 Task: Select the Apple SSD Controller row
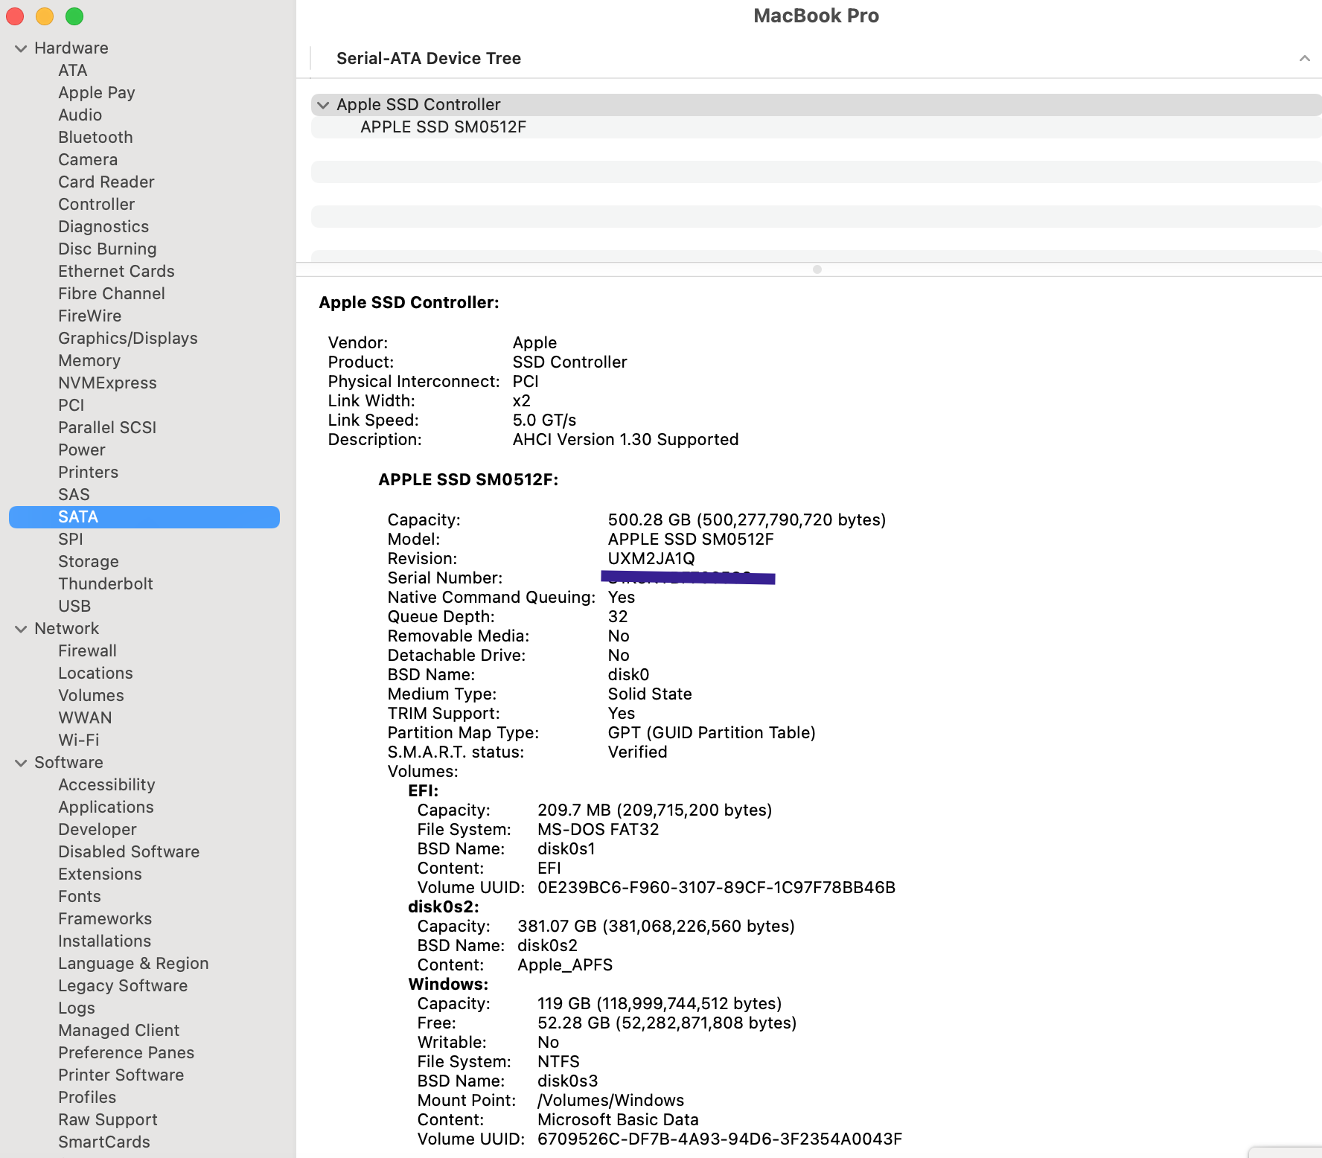[x=816, y=105]
